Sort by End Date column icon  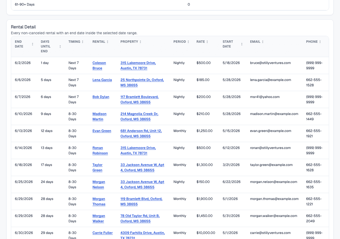click(x=32, y=44)
